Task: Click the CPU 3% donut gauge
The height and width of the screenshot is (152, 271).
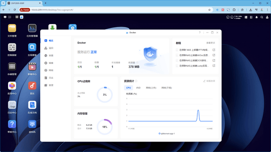Action: 105,95
